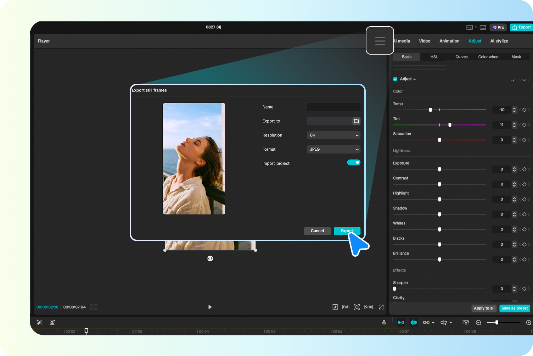Click the Temp slider handle
This screenshot has height=356, width=533.
tap(431, 110)
